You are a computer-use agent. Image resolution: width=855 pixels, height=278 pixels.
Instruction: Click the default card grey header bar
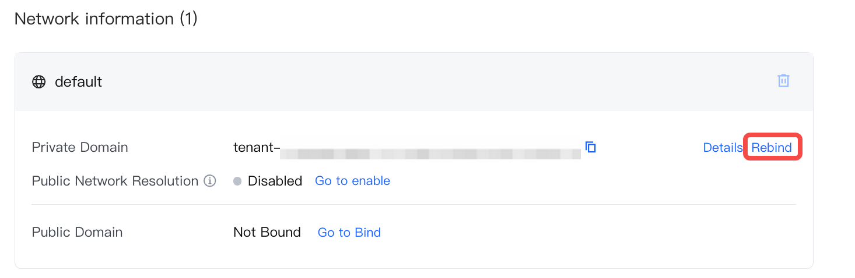(x=408, y=82)
